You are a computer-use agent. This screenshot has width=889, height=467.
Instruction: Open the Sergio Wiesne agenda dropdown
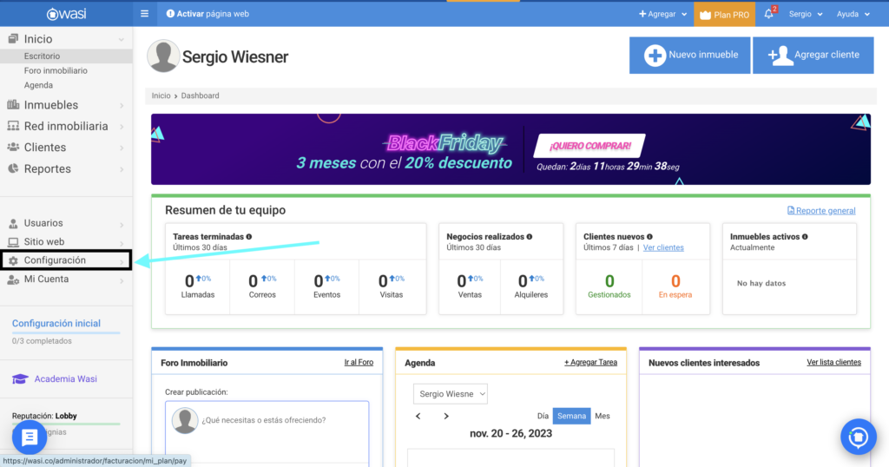451,394
